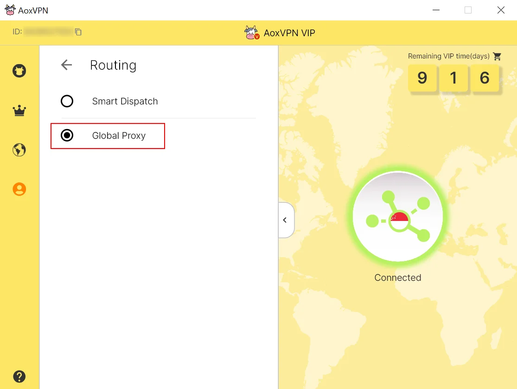Image resolution: width=517 pixels, height=389 pixels.
Task: Click the AoxVPN VIP cow logo in header
Action: [x=252, y=33]
